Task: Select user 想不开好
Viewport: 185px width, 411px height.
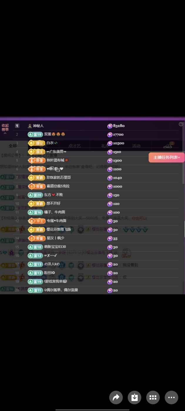Action: tap(53, 203)
